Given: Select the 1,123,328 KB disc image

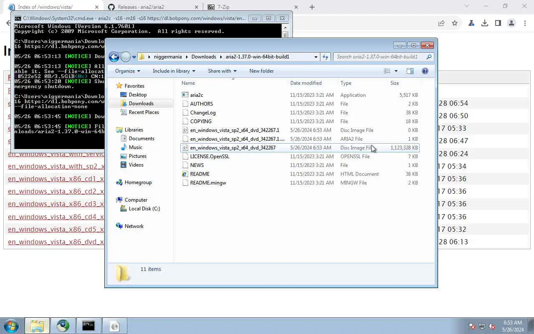Looking at the screenshot, I should (x=300, y=148).
